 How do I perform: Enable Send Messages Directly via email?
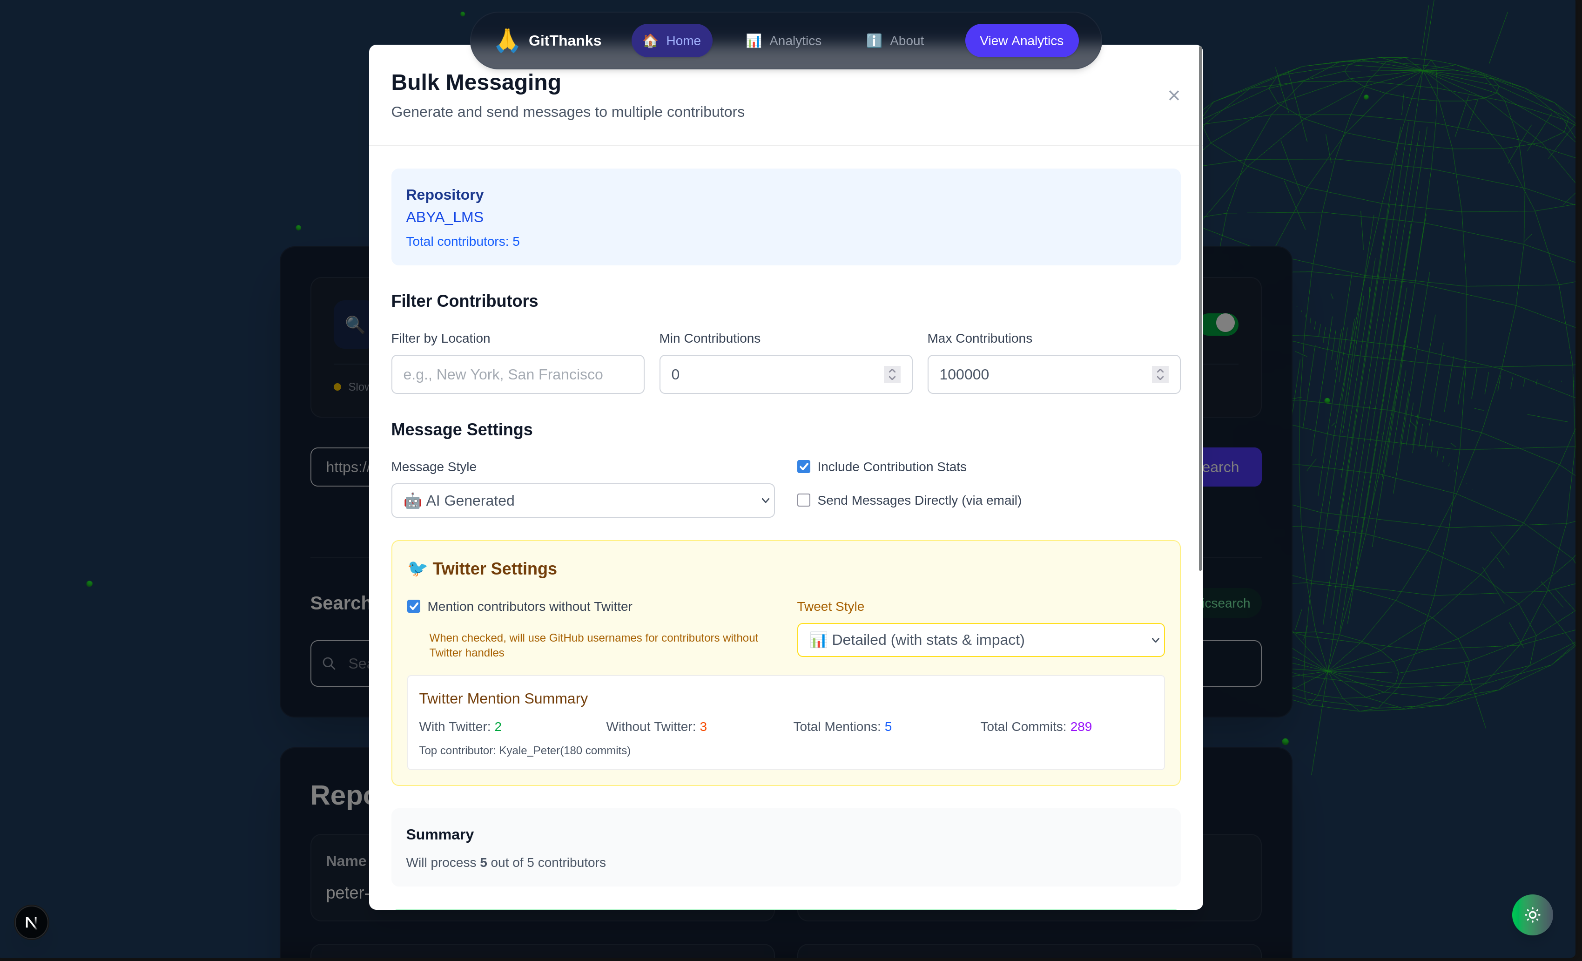[804, 501]
